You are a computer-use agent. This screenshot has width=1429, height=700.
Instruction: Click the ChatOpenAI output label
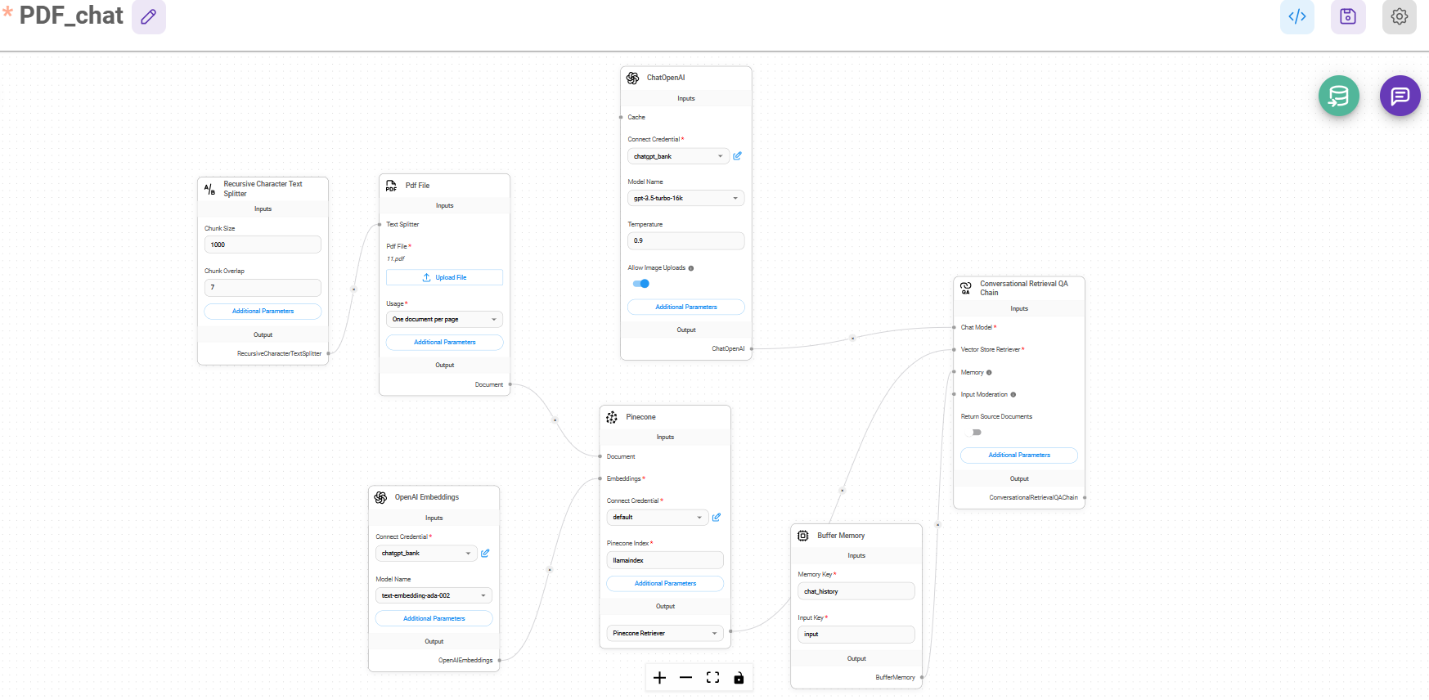click(x=728, y=348)
